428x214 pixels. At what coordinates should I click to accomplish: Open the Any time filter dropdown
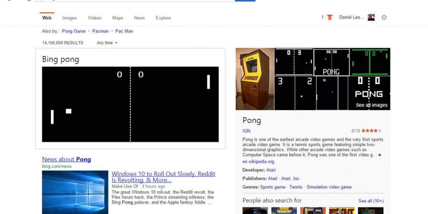tap(107, 43)
